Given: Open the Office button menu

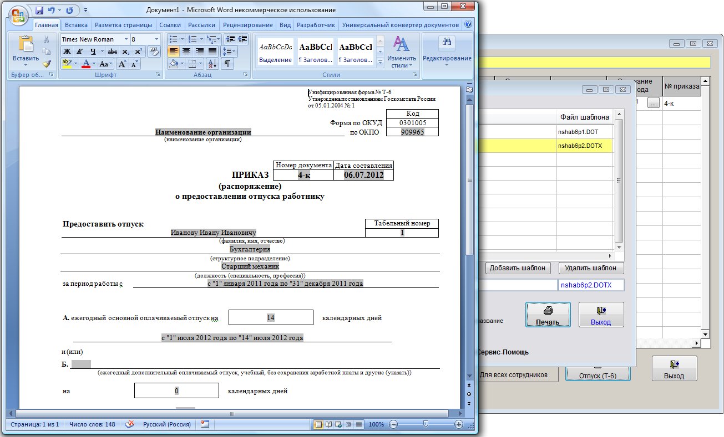Looking at the screenshot, I should coord(18,15).
